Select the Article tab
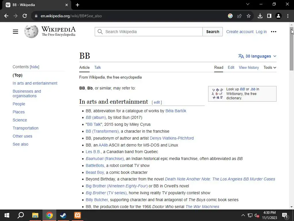This screenshot has height=221, width=294. (x=84, y=67)
